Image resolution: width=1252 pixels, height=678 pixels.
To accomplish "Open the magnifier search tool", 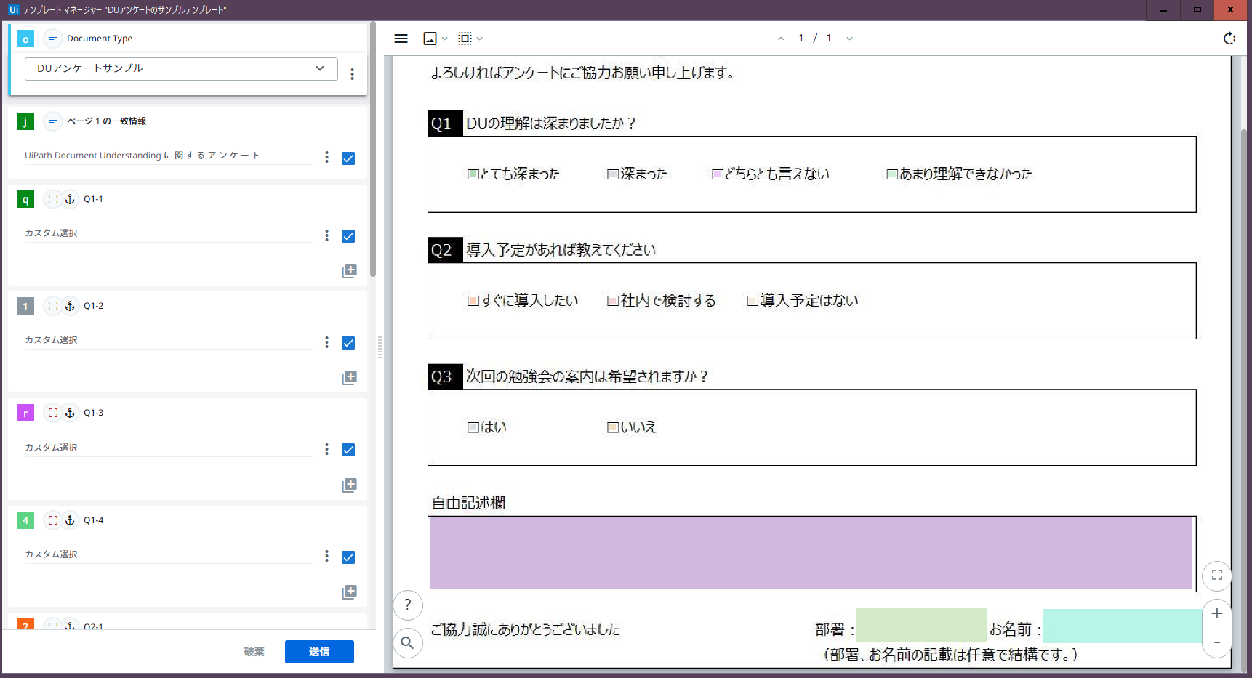I will [407, 643].
